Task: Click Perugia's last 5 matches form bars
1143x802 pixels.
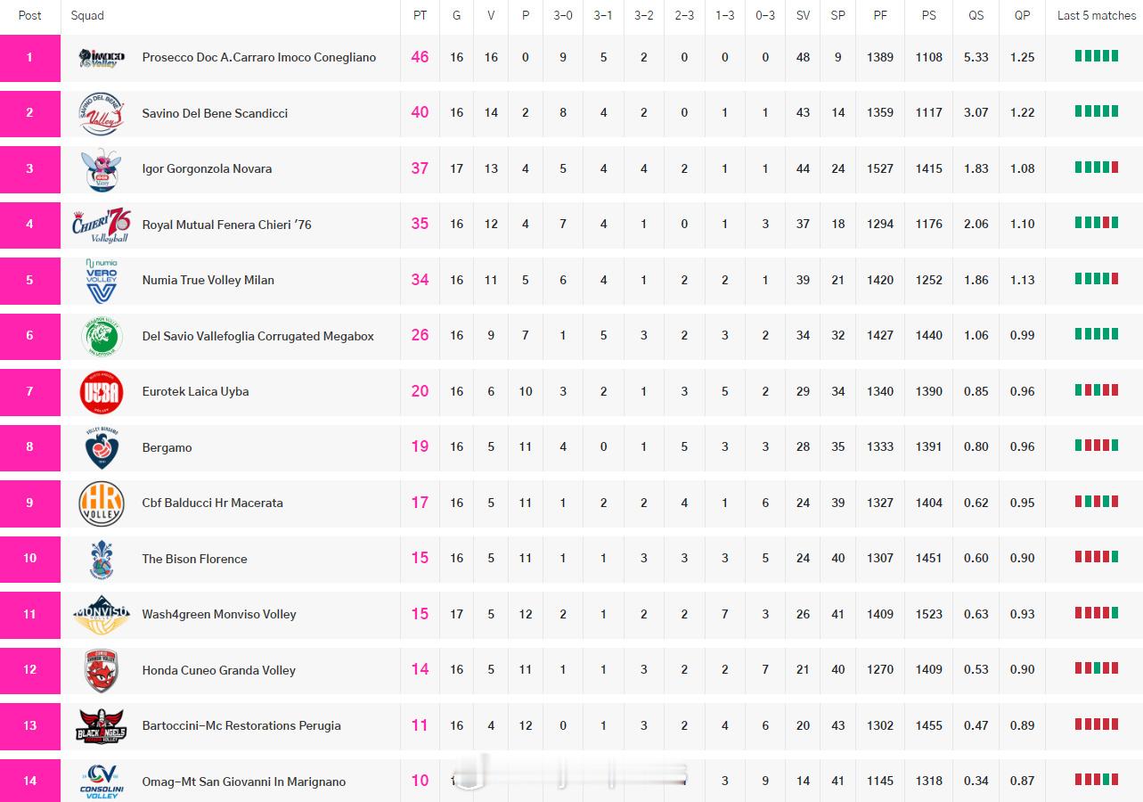Action: (x=1097, y=724)
